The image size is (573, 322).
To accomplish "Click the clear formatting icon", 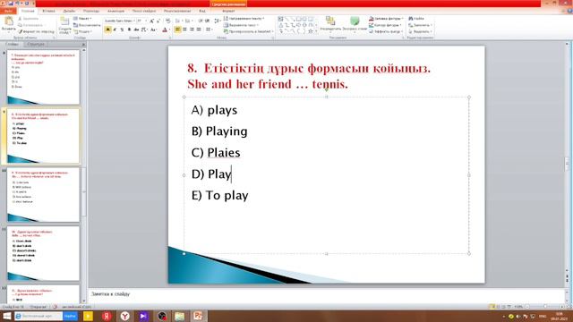I will pyautogui.click(x=168, y=21).
